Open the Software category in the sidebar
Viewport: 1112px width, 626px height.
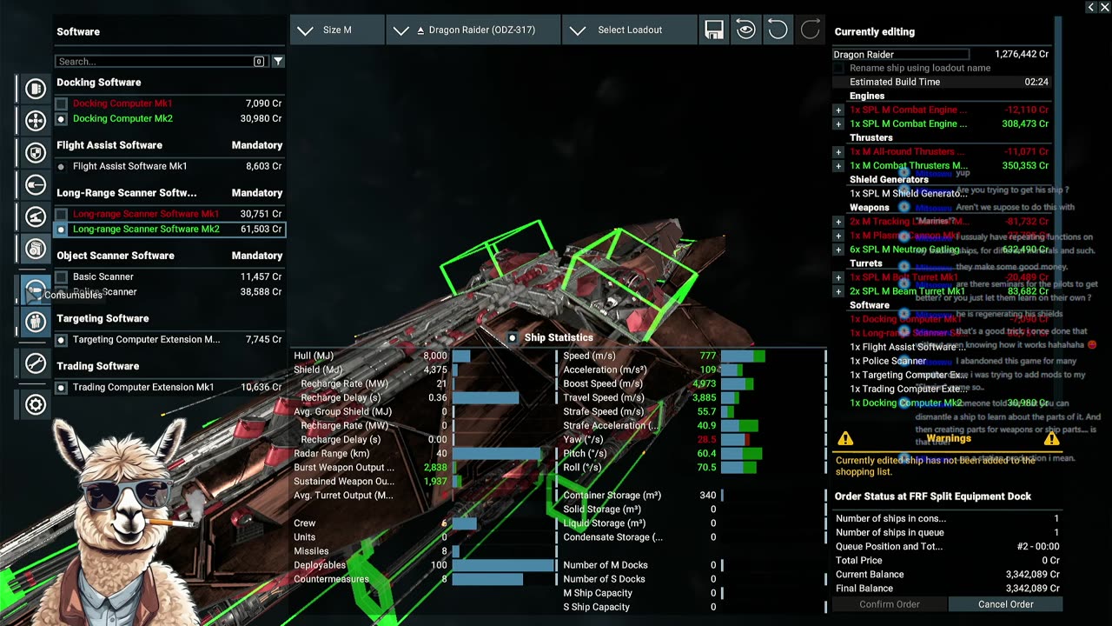(x=36, y=249)
